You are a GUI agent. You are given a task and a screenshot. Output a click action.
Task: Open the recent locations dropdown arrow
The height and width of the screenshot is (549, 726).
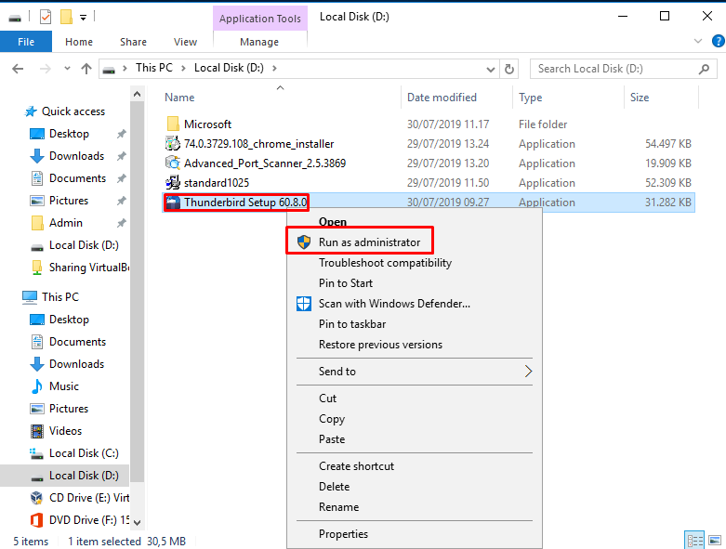67,69
